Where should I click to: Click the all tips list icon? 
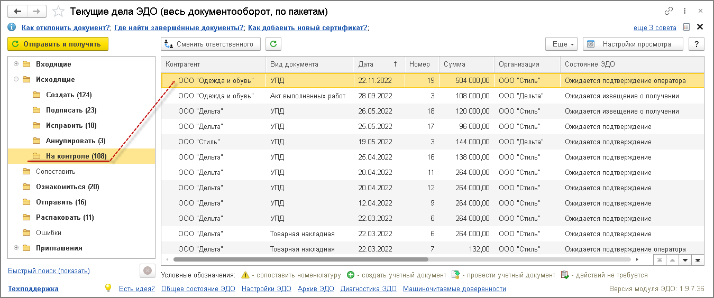point(686,27)
